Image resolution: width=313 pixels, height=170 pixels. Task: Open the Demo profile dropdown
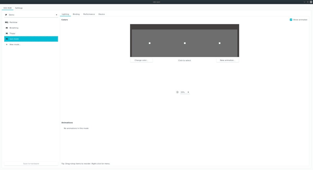point(31,15)
